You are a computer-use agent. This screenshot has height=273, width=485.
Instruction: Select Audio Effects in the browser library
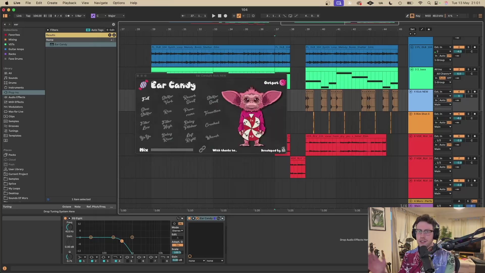pos(17,97)
